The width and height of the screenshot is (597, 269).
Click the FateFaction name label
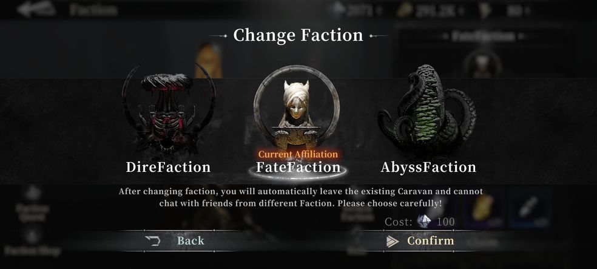coord(298,167)
